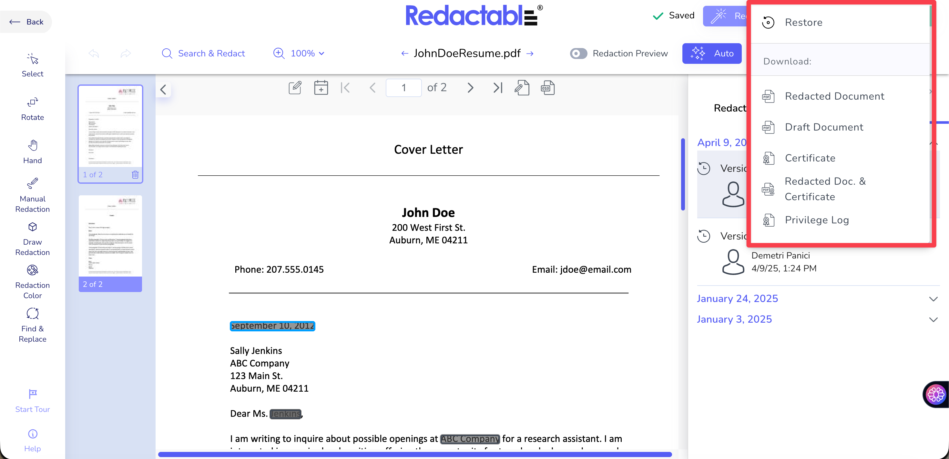This screenshot has width=949, height=459.
Task: Advance to the next page
Action: point(470,88)
